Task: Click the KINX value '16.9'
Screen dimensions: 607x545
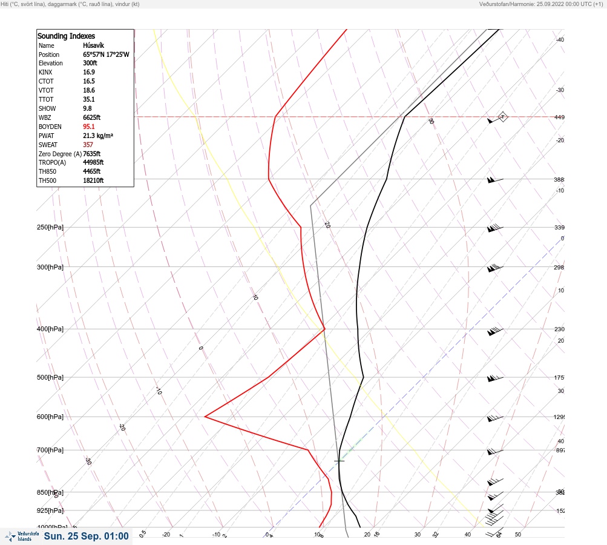Action: coord(88,72)
